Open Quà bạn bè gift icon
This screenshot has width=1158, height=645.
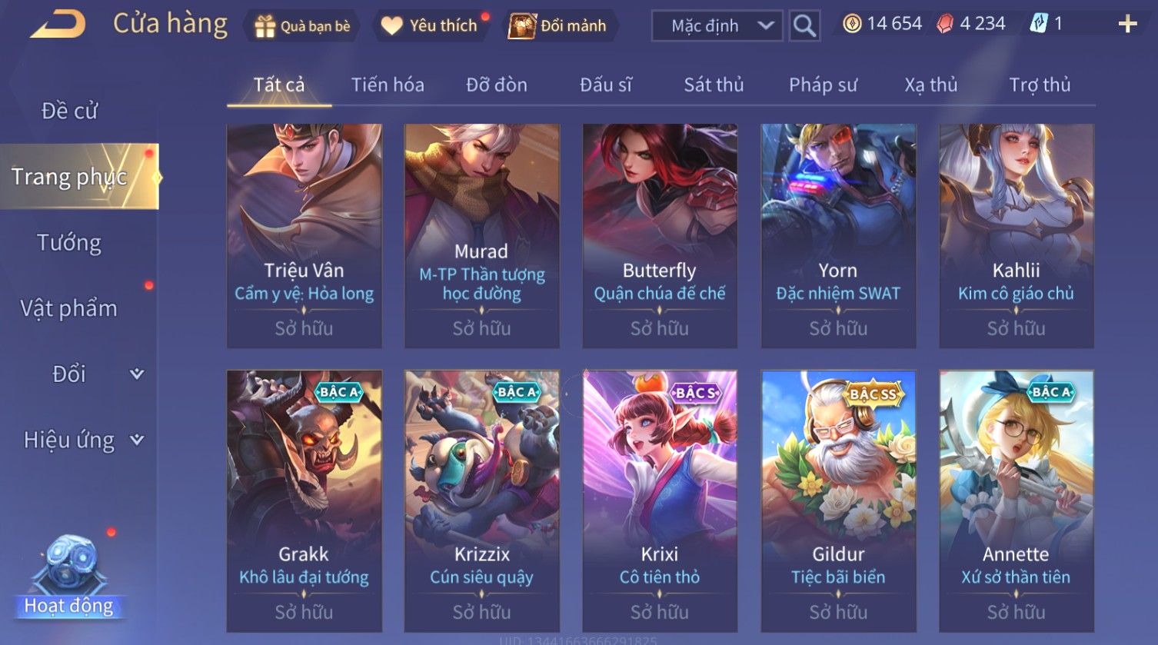pyautogui.click(x=265, y=26)
